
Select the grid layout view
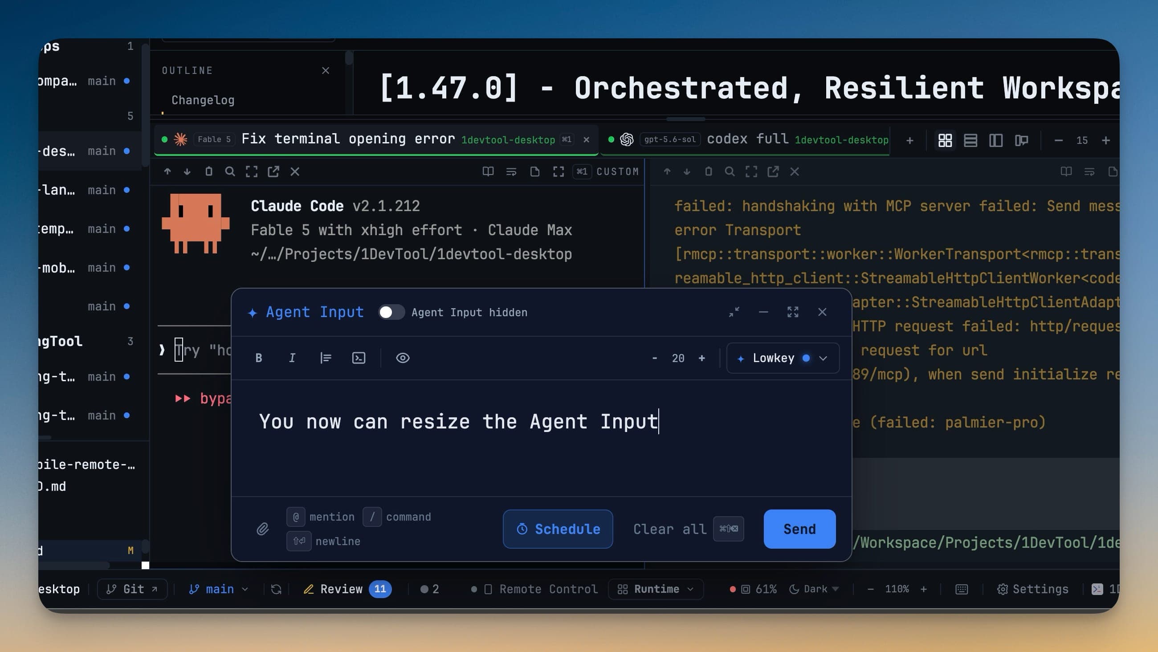pos(945,140)
